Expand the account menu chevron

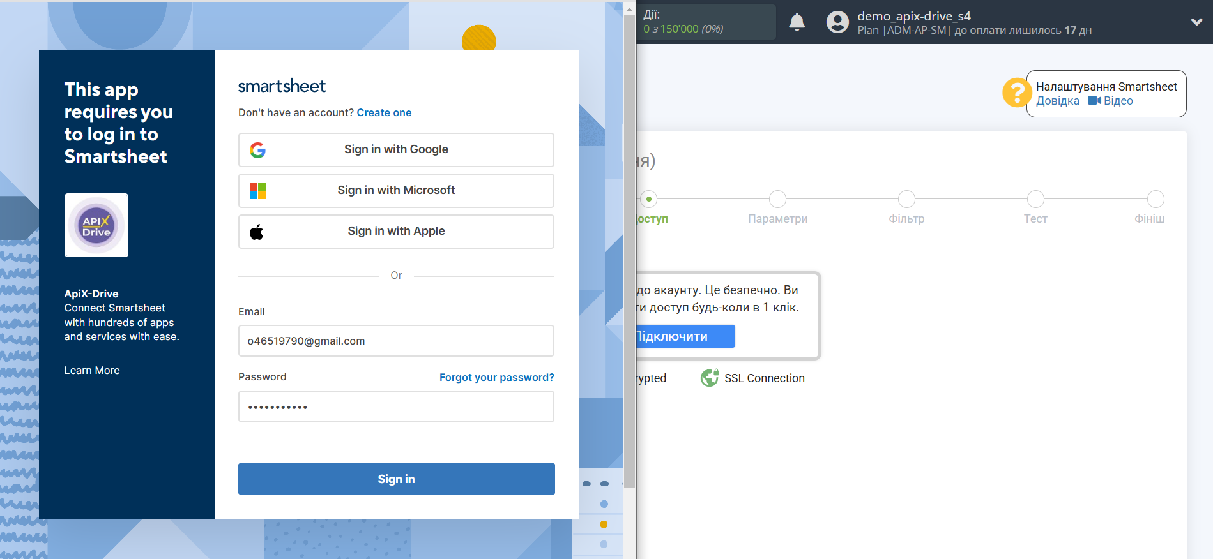click(x=1196, y=22)
